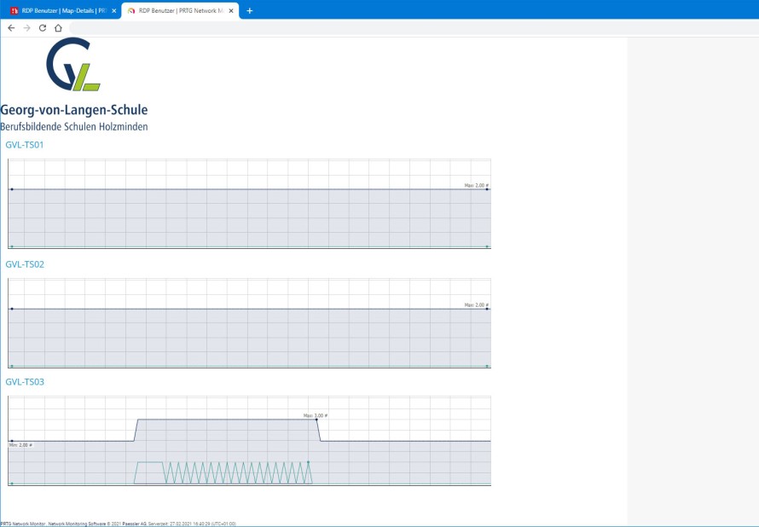
Task: Switch to the RDP Benutzer Map-Details tab
Action: tap(61, 10)
